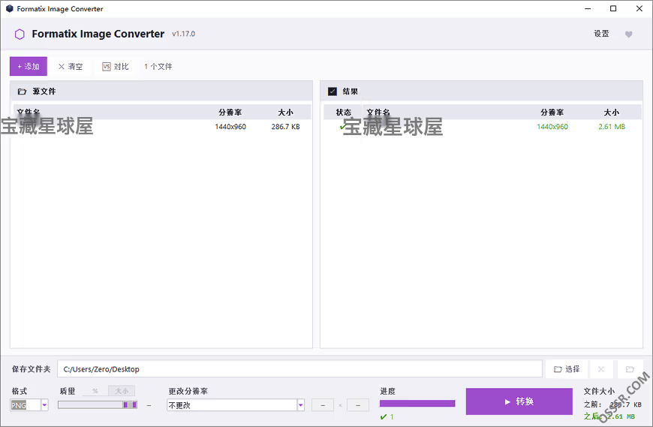Image resolution: width=653 pixels, height=427 pixels.
Task: Click results 分辨率 column header
Action: [552, 113]
